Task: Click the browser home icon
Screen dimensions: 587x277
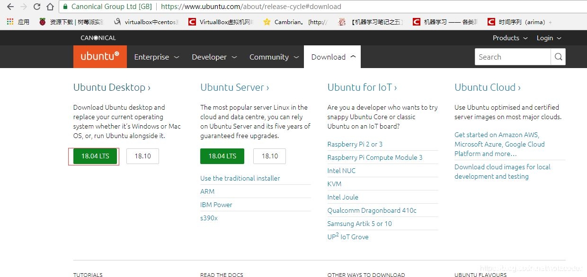Action: click(50, 7)
